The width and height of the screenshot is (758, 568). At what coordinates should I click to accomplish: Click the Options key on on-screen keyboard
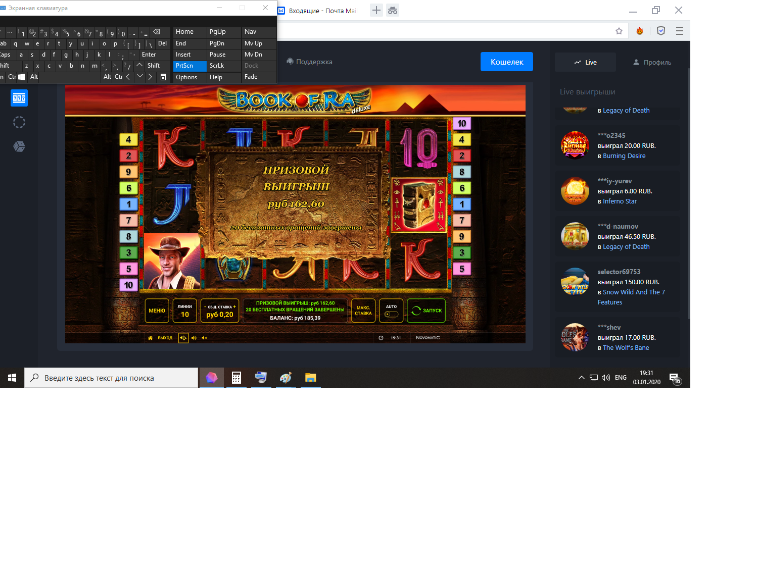click(x=190, y=77)
